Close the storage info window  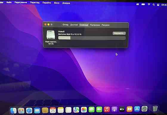pos(45,24)
